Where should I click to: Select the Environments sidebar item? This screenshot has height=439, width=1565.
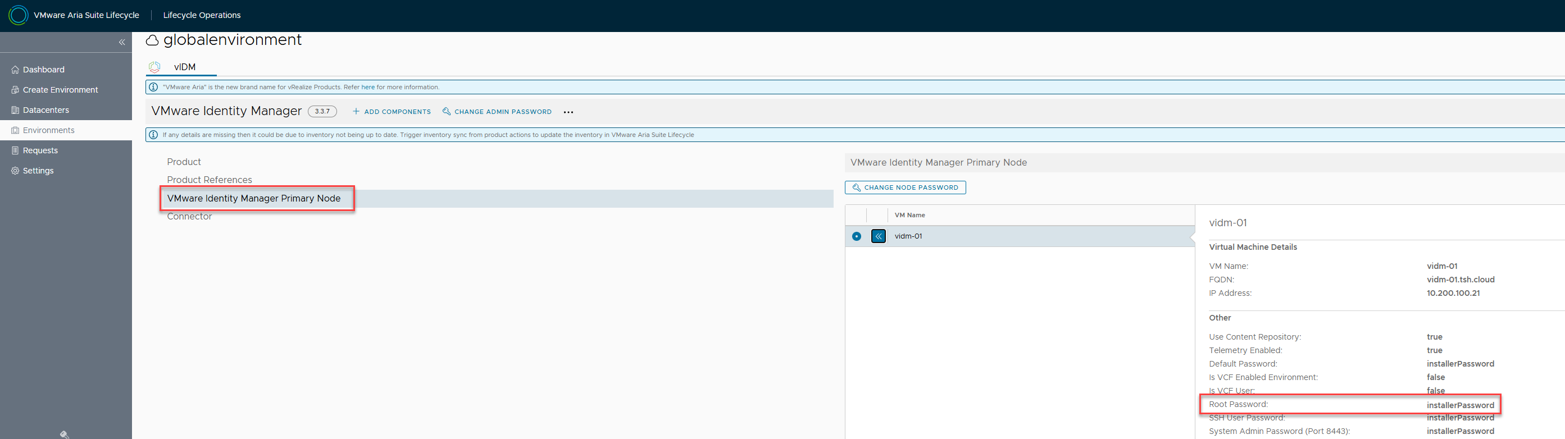click(x=49, y=131)
